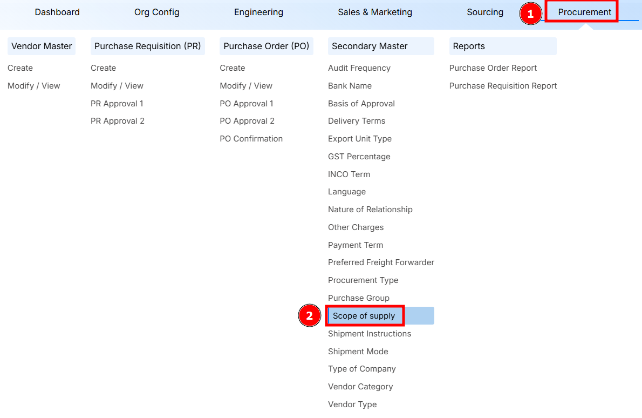The width and height of the screenshot is (642, 418).
Task: Open Purchase Requisition Report
Action: click(503, 86)
